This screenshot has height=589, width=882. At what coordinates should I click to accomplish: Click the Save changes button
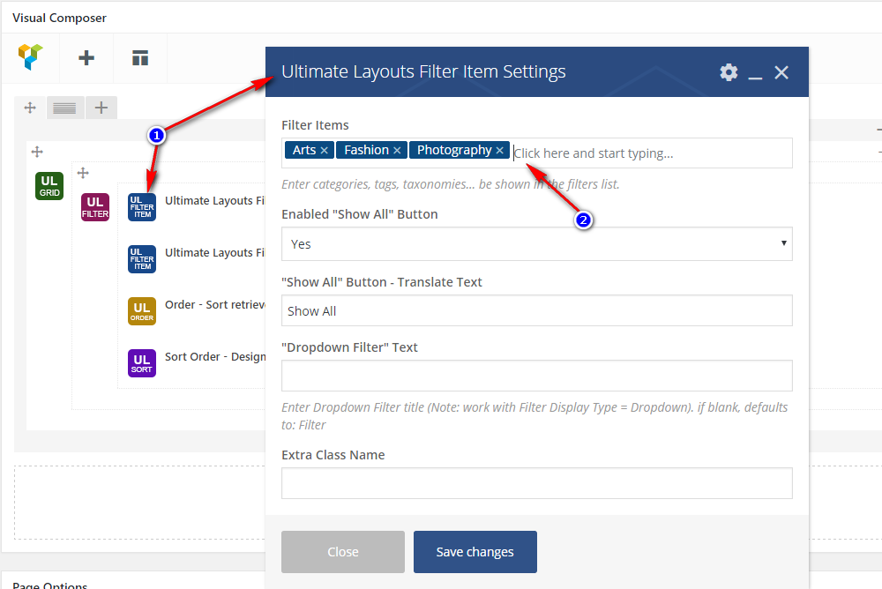[x=475, y=552]
